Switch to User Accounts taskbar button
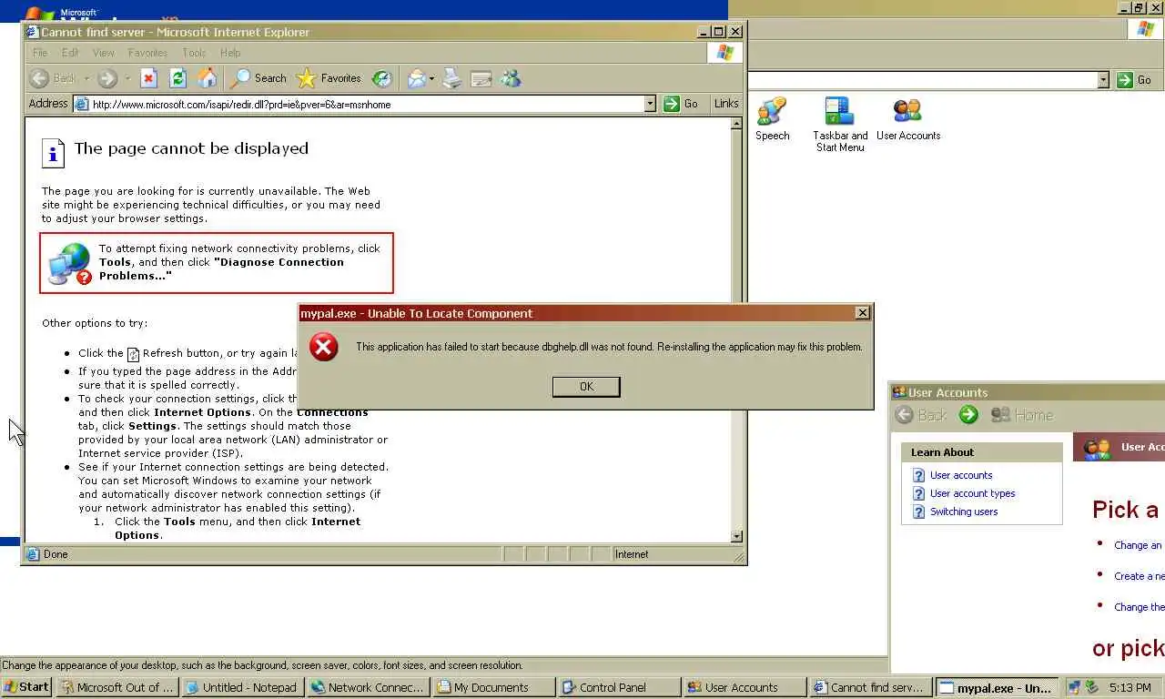Screen dimensions: 1165x699 (x=744, y=687)
